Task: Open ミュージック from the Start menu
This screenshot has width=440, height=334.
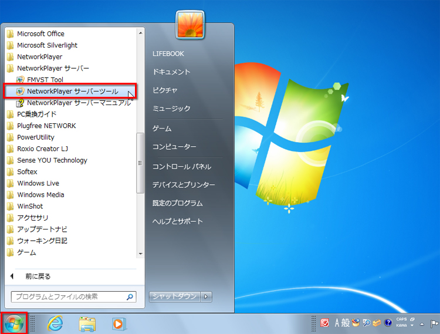Action: [171, 109]
